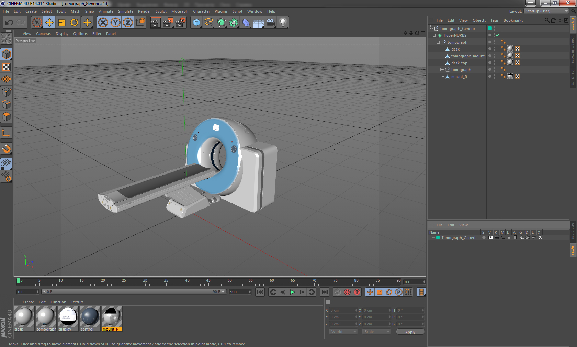Image resolution: width=577 pixels, height=347 pixels.
Task: Toggle Tomograph_Generic layer solo dot
Action: pyautogui.click(x=484, y=237)
